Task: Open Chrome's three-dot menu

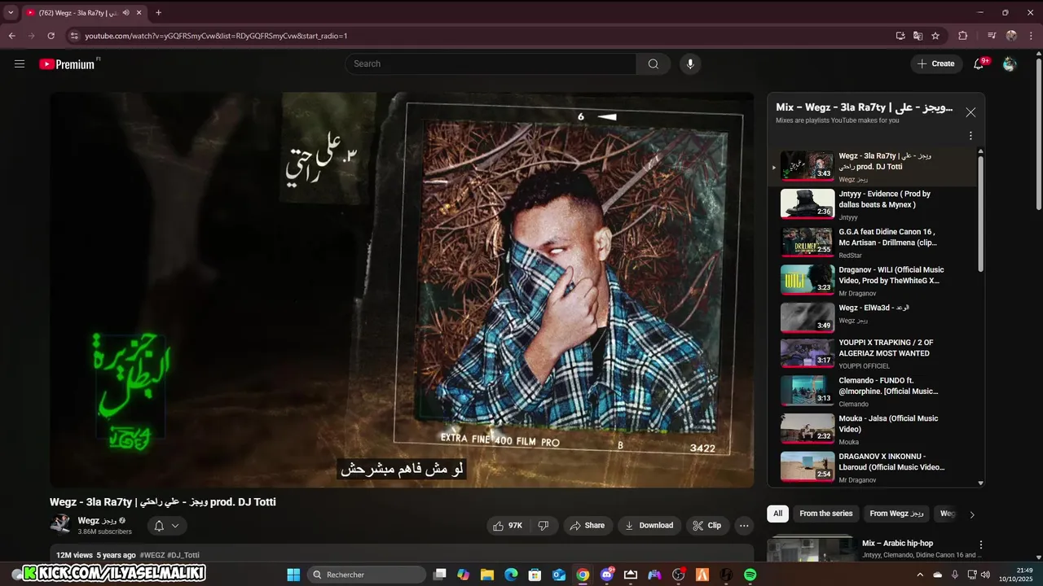Action: 1032,36
